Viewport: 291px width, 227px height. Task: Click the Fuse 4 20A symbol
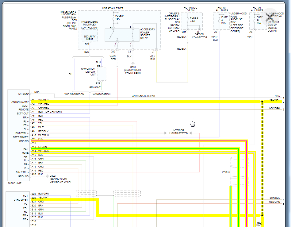[220, 19]
